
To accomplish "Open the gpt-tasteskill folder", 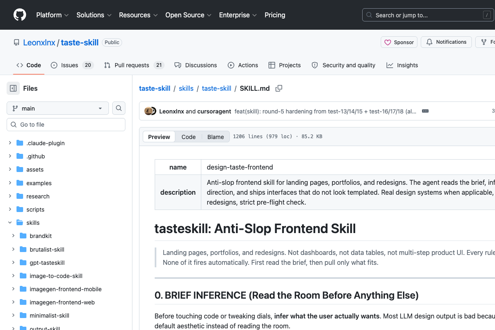I will pyautogui.click(x=47, y=263).
